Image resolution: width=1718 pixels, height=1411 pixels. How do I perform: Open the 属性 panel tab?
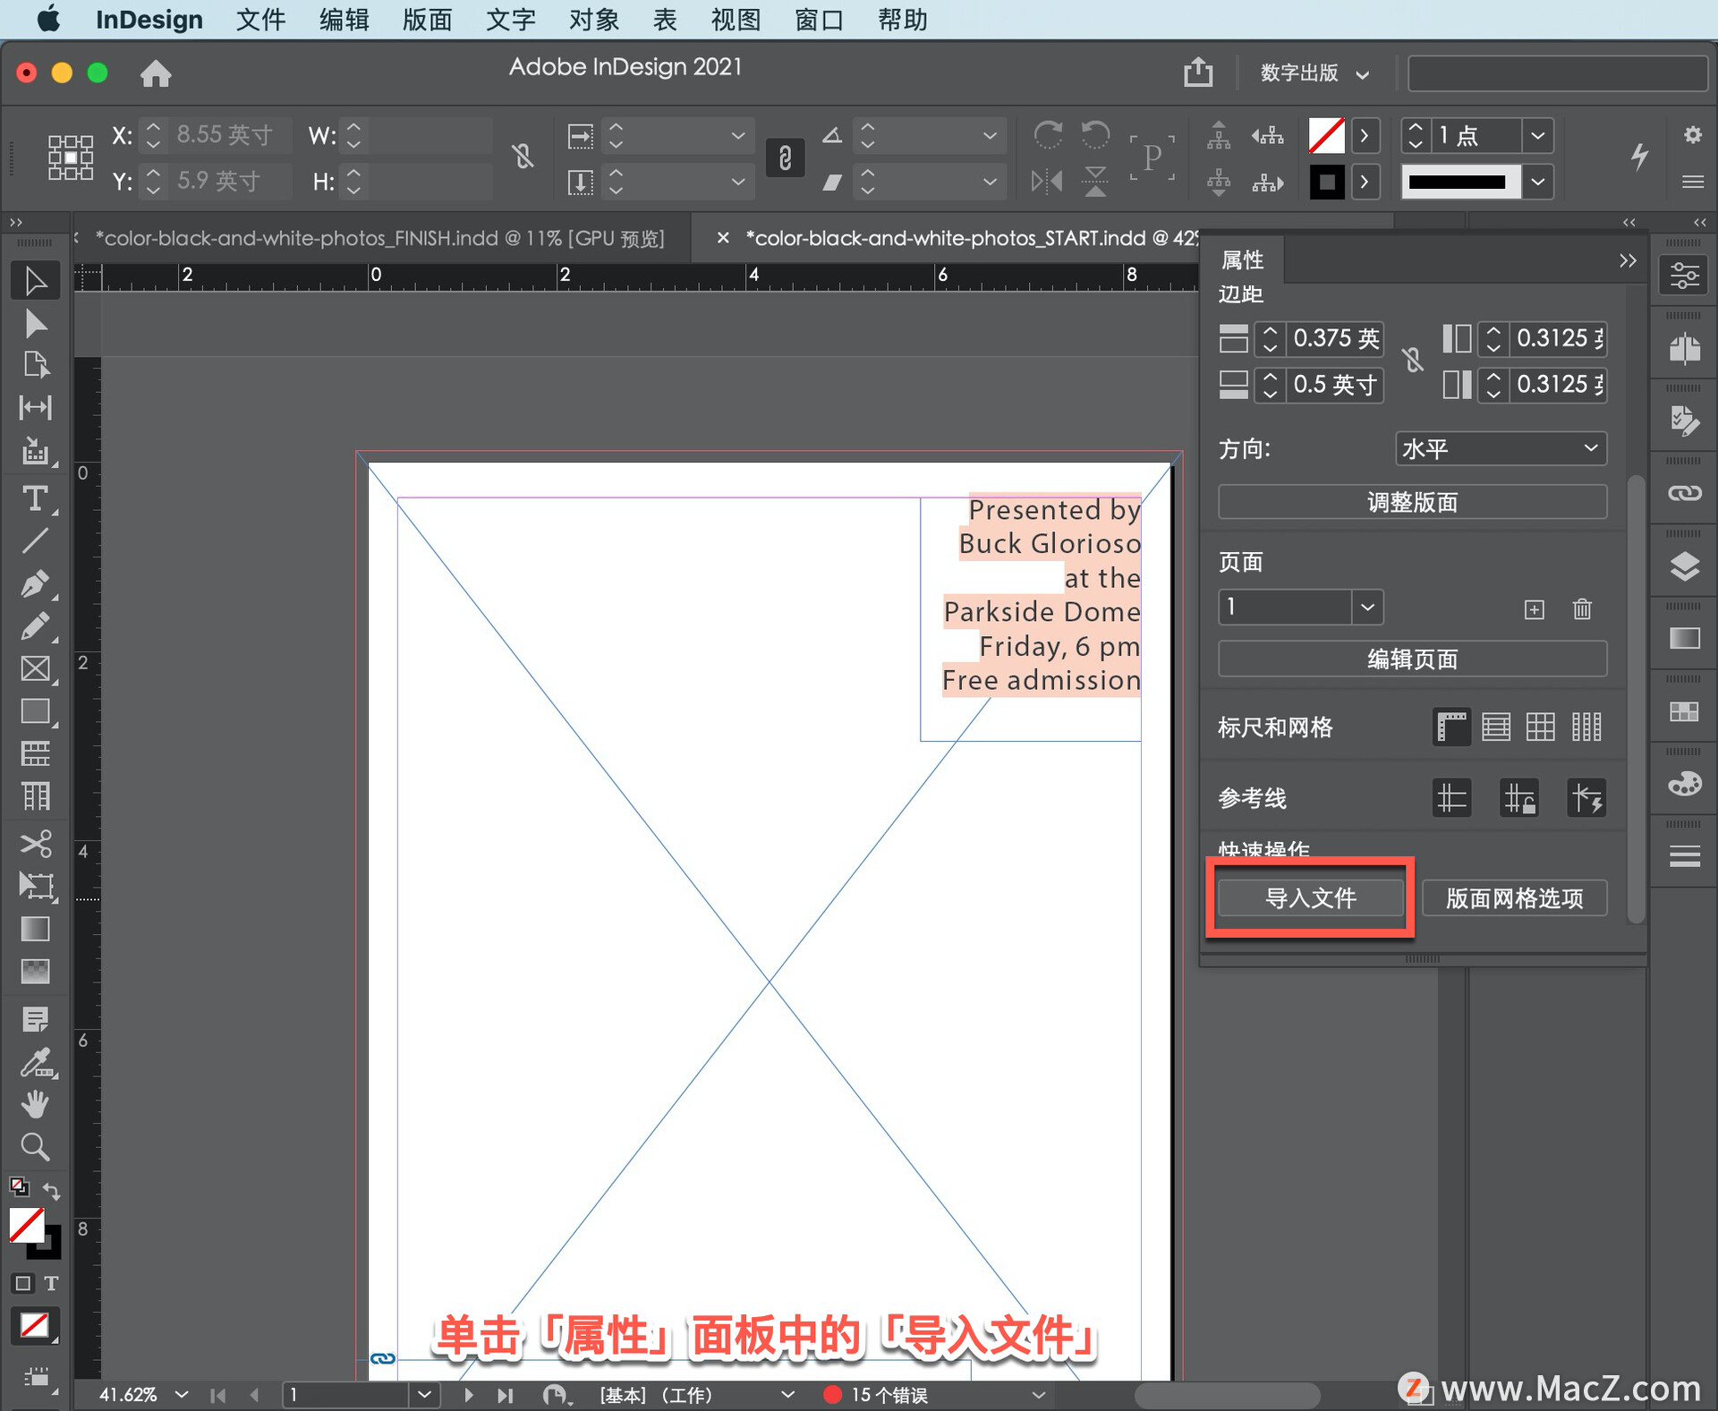[1242, 260]
